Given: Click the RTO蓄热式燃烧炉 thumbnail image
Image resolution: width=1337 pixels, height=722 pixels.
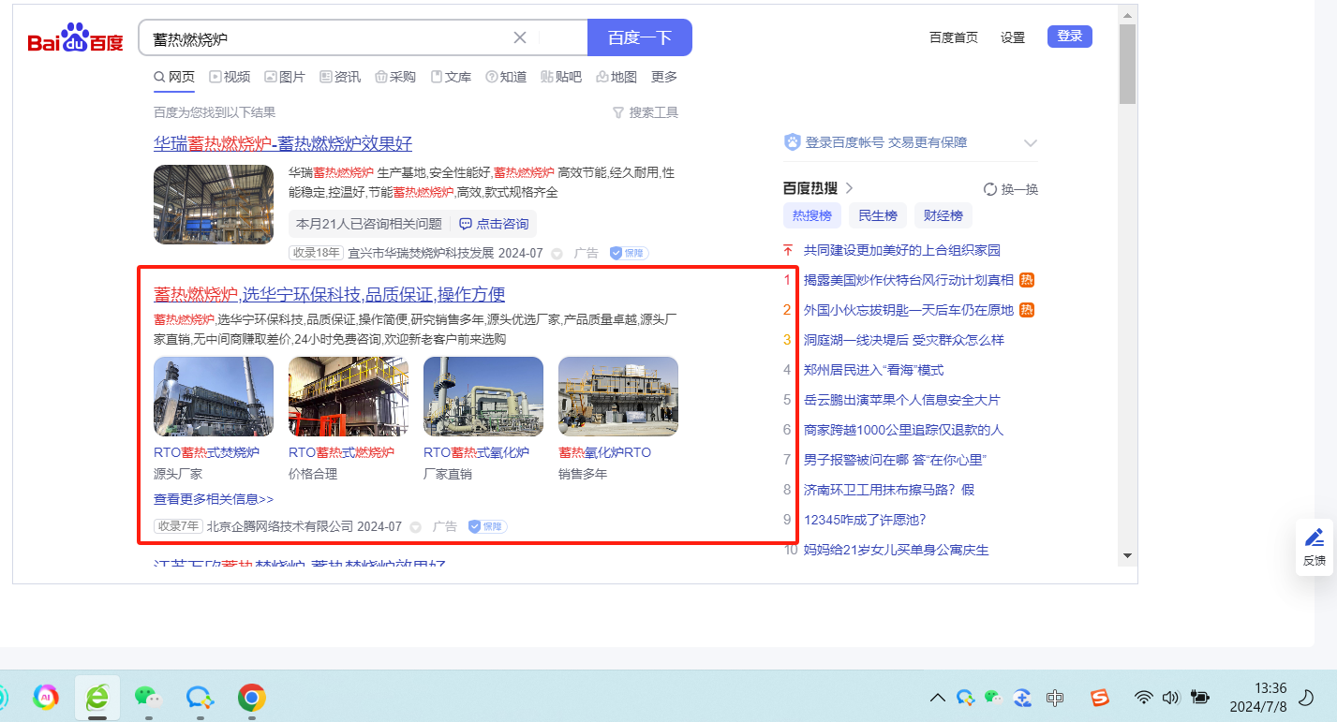Looking at the screenshot, I should pyautogui.click(x=349, y=396).
